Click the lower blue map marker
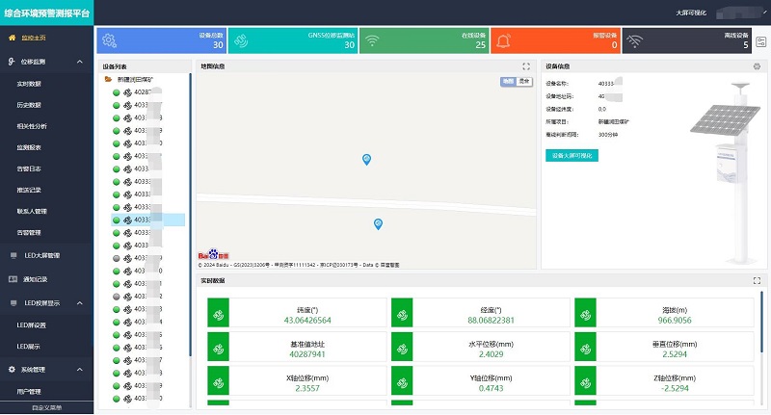771x415 pixels. (378, 224)
